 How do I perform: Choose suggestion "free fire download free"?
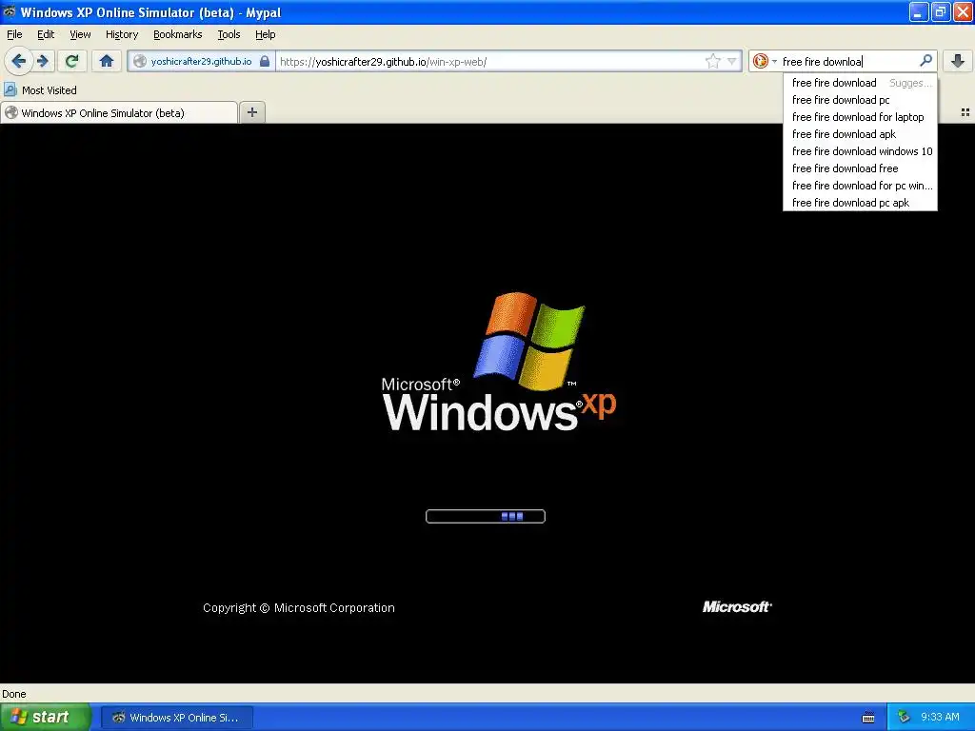860,168
